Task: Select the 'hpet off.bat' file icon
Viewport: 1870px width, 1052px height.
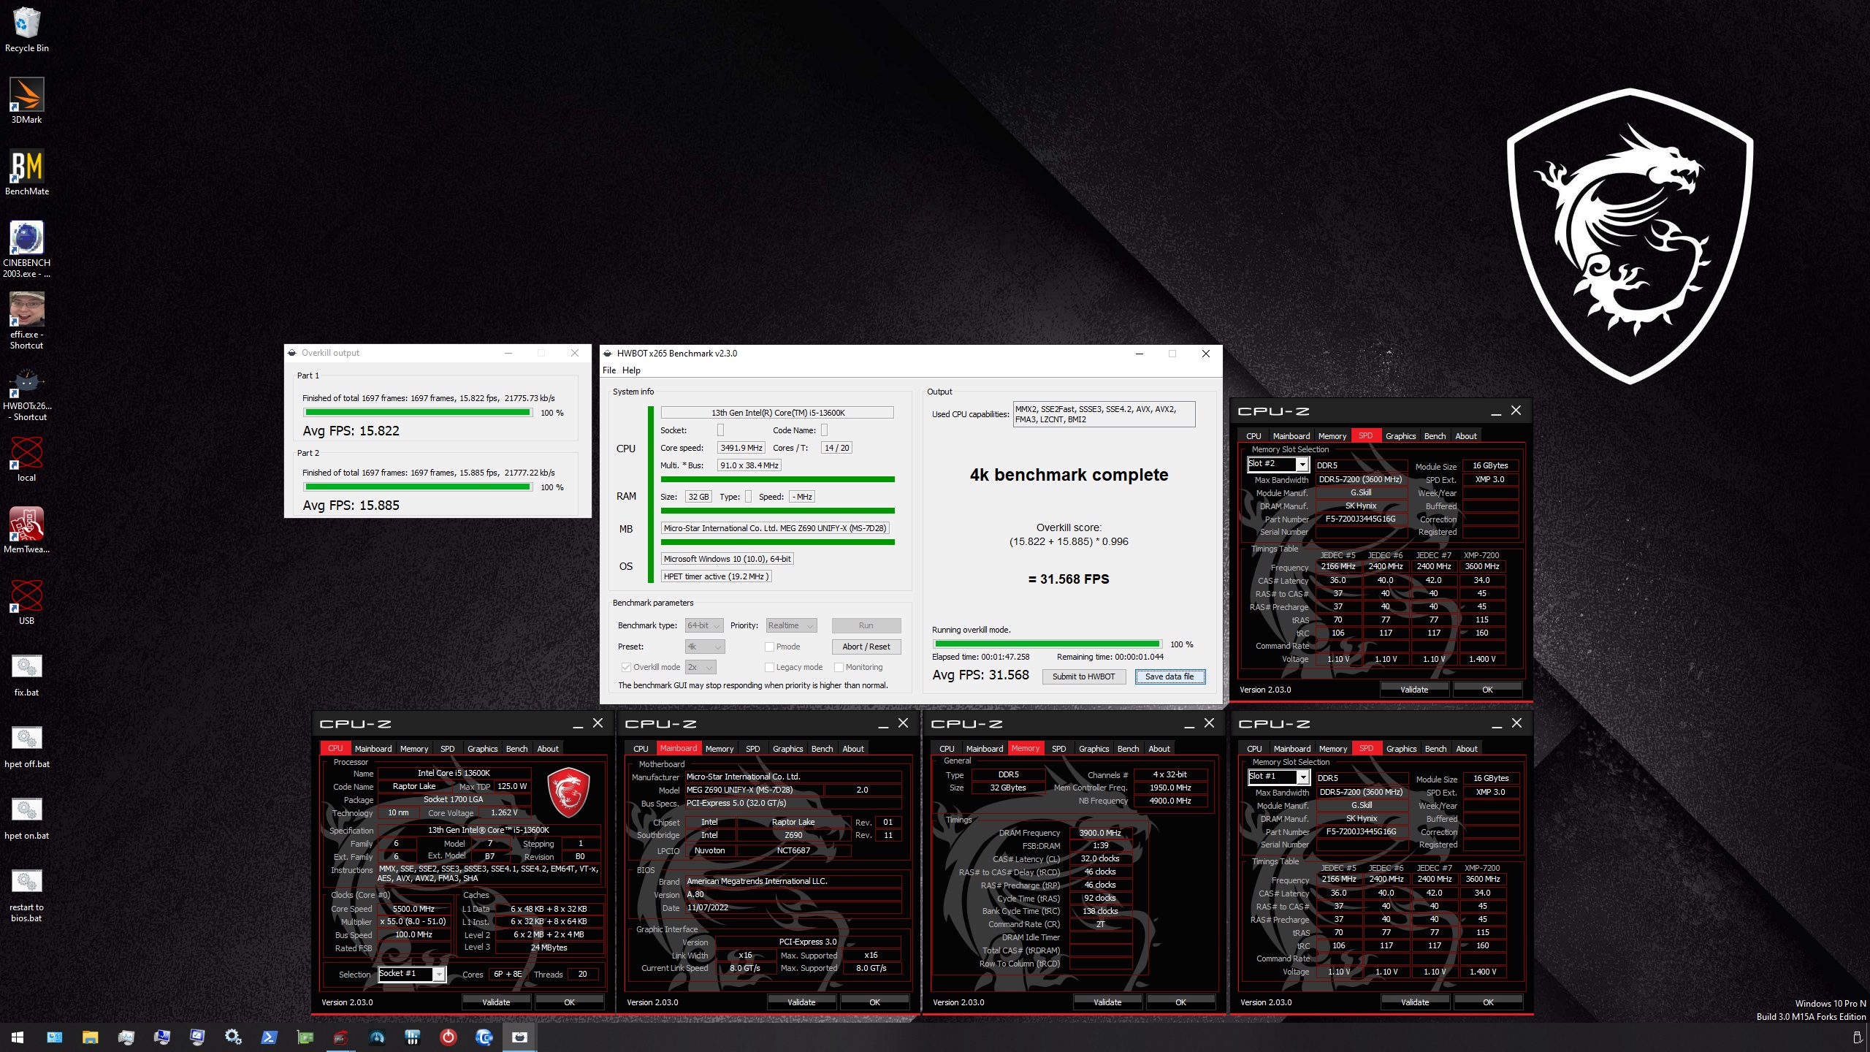Action: coord(26,745)
